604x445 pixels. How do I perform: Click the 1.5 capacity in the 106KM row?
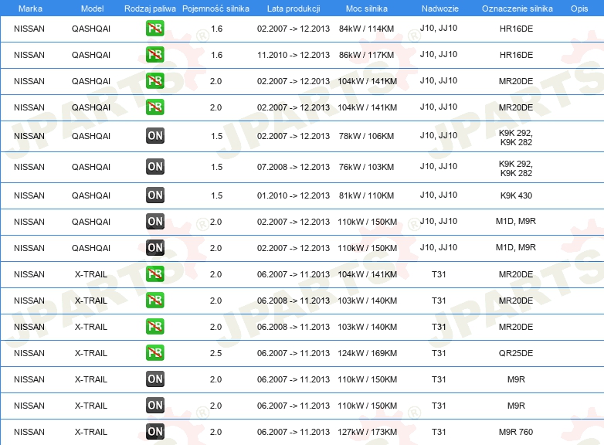point(216,136)
